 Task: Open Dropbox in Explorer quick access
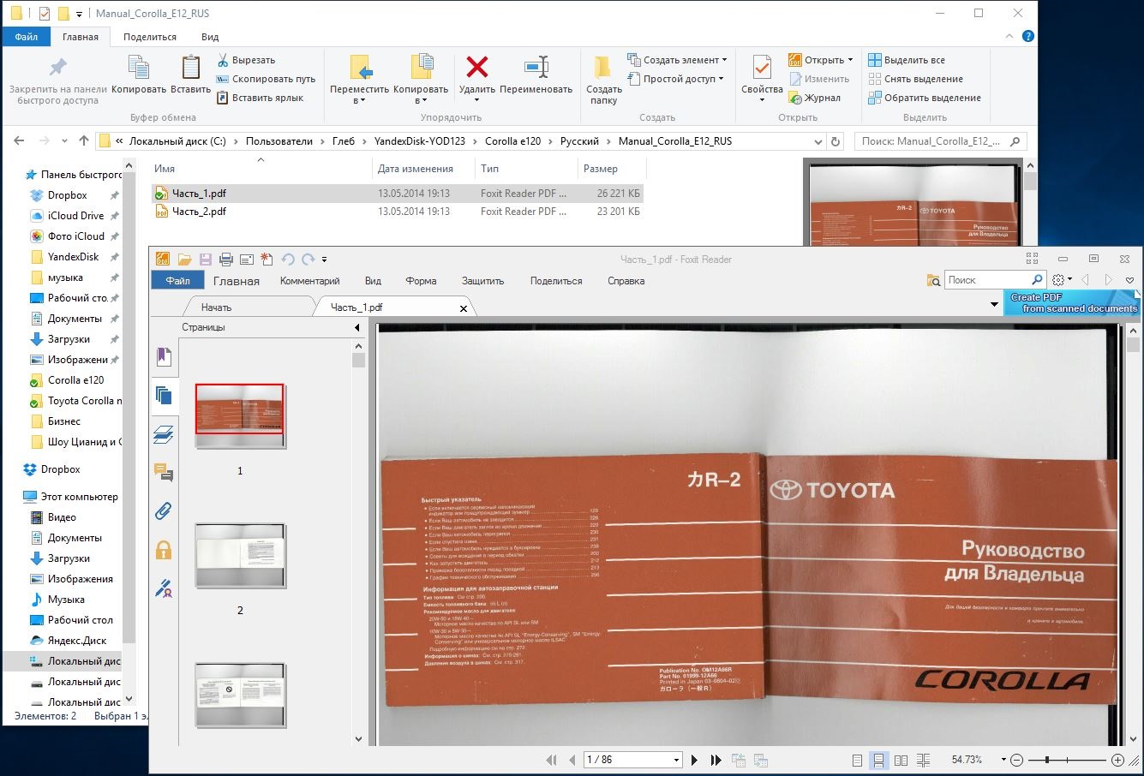tap(67, 195)
